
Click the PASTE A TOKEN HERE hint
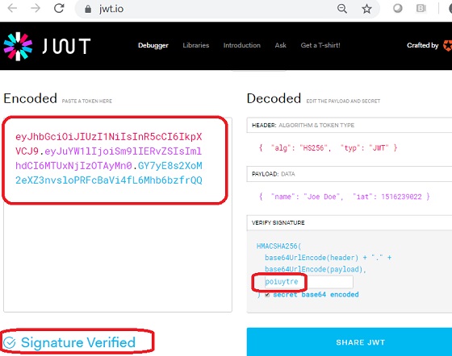coord(87,101)
